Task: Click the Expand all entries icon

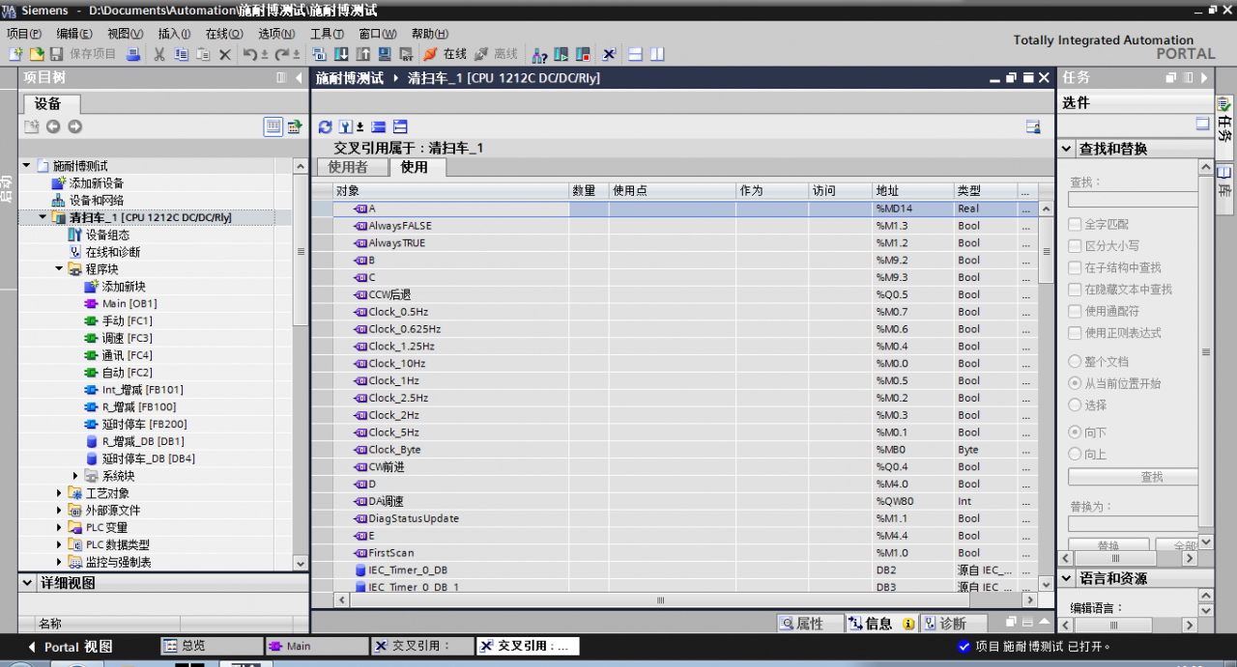Action: pyautogui.click(x=400, y=126)
